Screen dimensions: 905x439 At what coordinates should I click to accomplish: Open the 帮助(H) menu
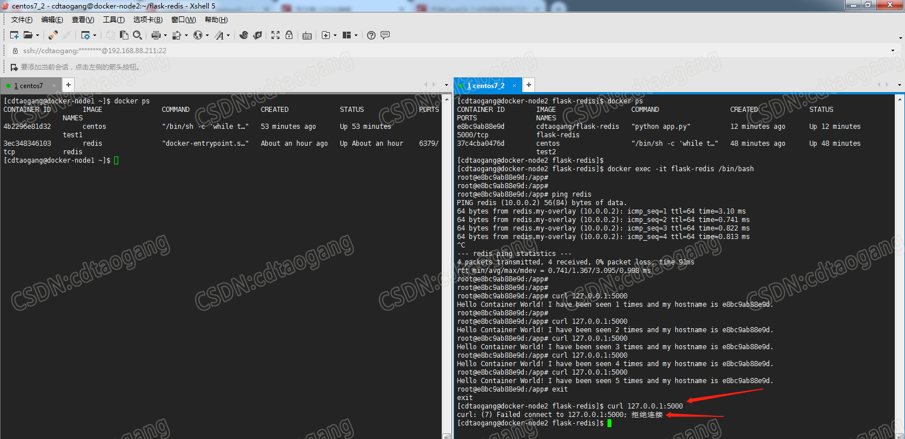coord(216,20)
